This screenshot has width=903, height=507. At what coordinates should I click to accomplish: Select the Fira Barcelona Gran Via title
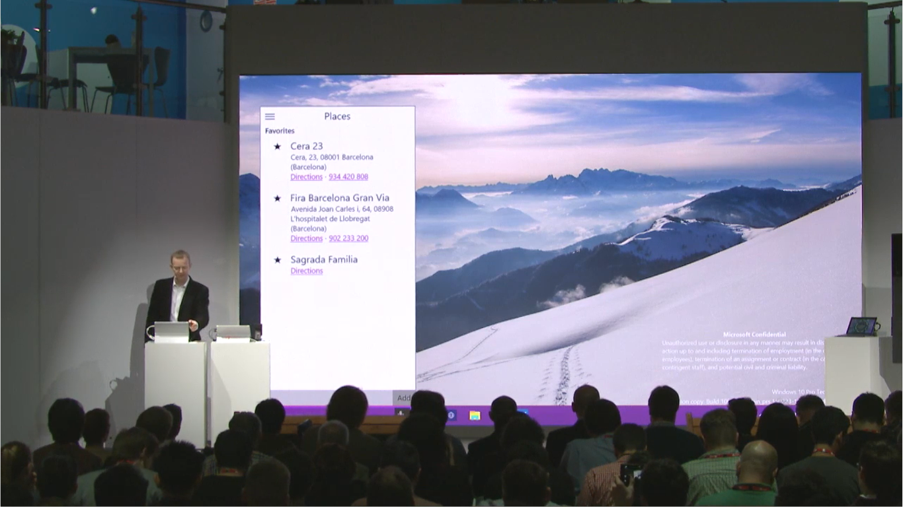pyautogui.click(x=339, y=198)
